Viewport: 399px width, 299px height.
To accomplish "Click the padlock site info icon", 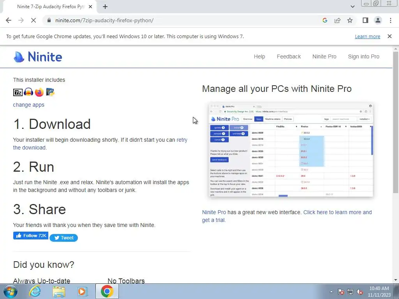I will tap(49, 20).
